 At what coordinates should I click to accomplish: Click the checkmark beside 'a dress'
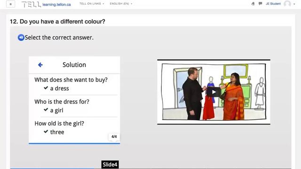[x=46, y=88]
